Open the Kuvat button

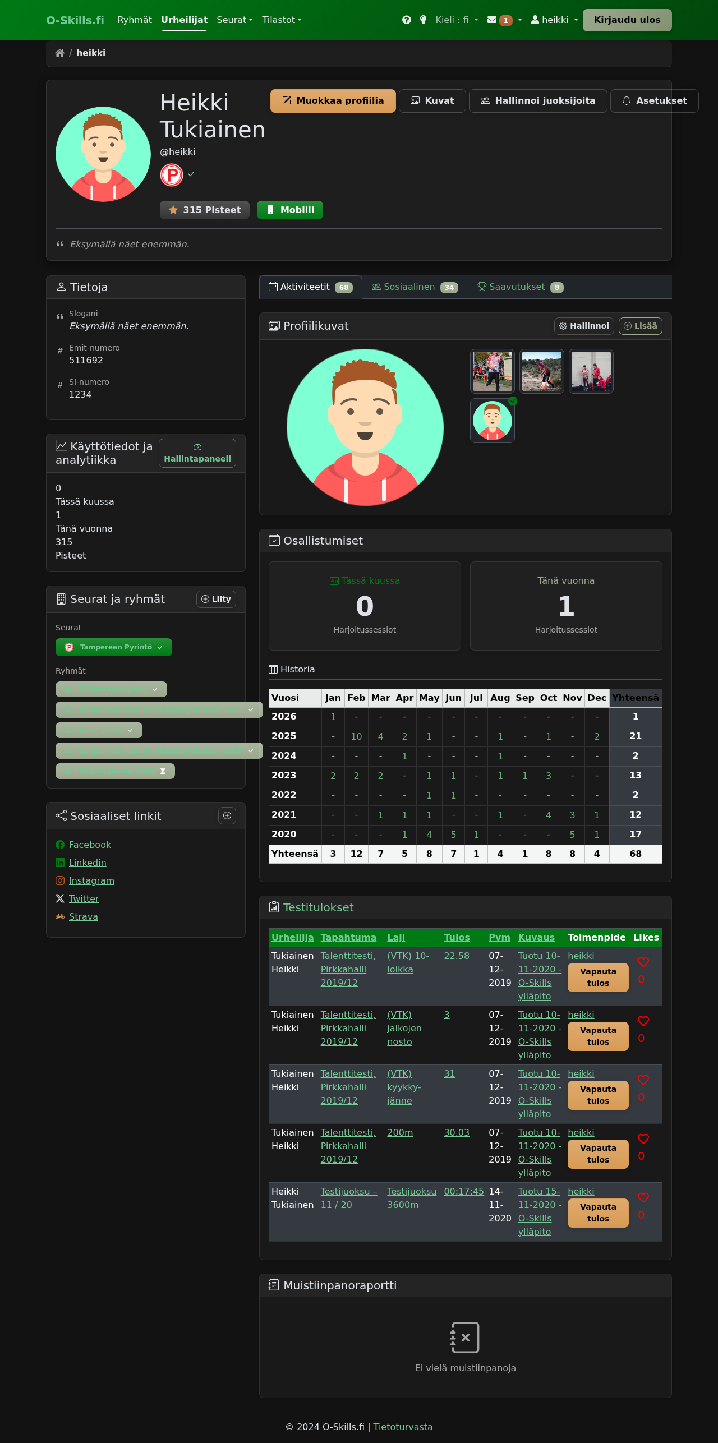pos(432,101)
